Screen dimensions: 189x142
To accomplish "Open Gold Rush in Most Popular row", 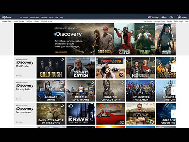I will [x=51, y=68].
